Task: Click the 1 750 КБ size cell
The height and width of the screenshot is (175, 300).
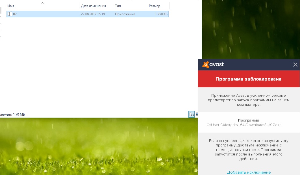Action: [161, 14]
